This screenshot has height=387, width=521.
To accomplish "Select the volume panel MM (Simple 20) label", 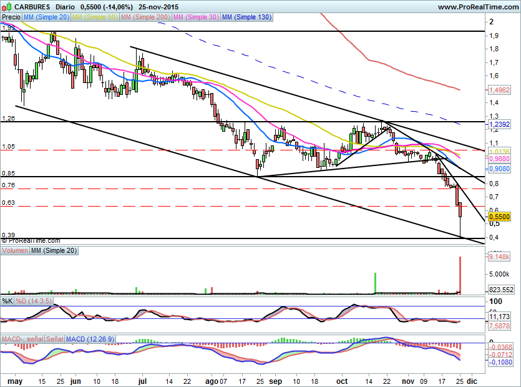I will click(54, 250).
